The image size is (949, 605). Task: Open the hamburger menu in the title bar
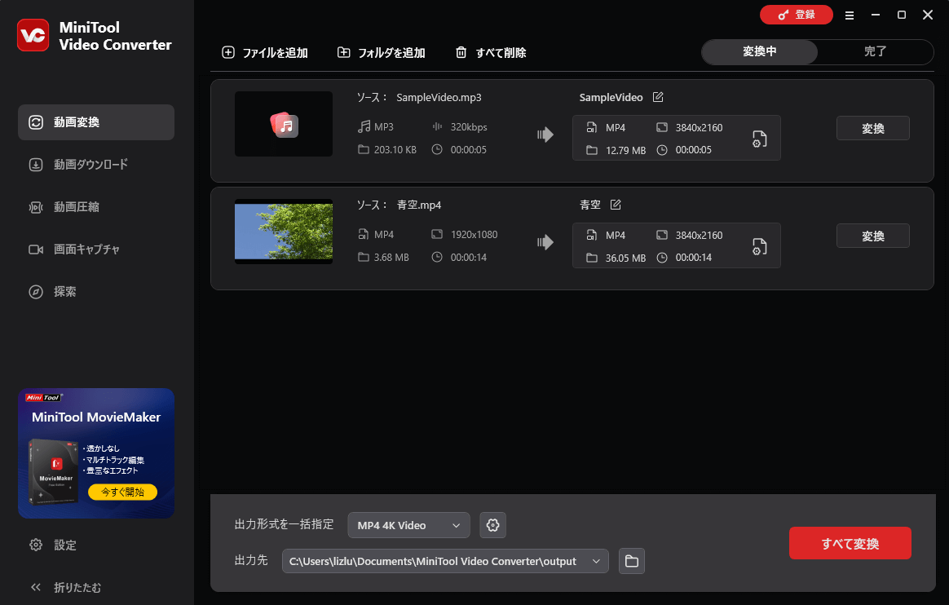click(850, 15)
